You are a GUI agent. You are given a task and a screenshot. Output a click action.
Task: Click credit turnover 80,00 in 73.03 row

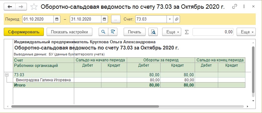(x=177, y=75)
